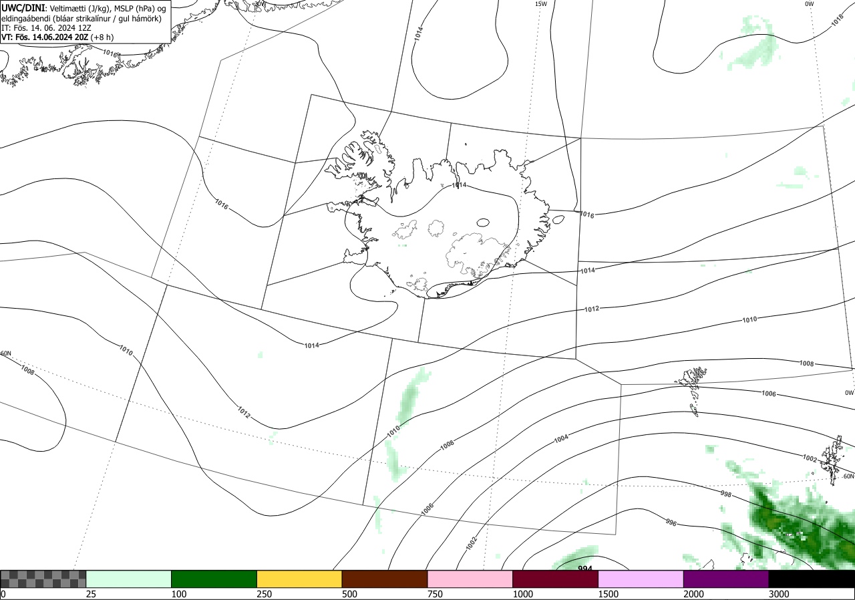Viewport: 855px width, 600px height.
Task: Click the '15W' longitude label
Action: [541, 4]
